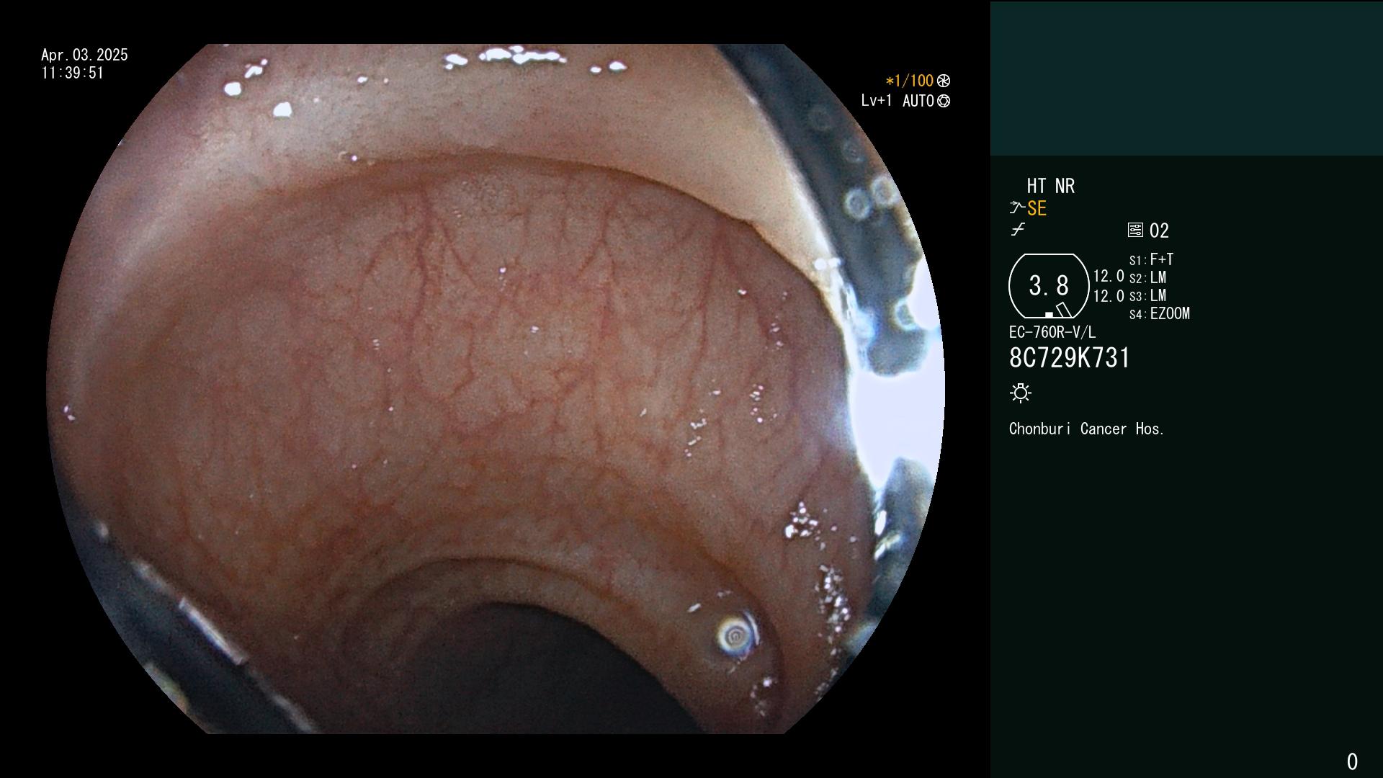Click the AUTO iris mode icon
Image resolution: width=1383 pixels, height=778 pixels.
click(944, 101)
